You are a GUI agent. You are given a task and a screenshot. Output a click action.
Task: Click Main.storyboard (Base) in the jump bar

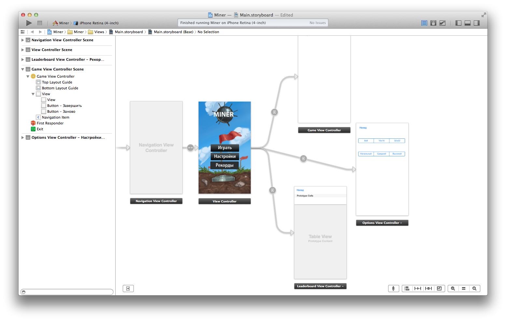[171, 32]
